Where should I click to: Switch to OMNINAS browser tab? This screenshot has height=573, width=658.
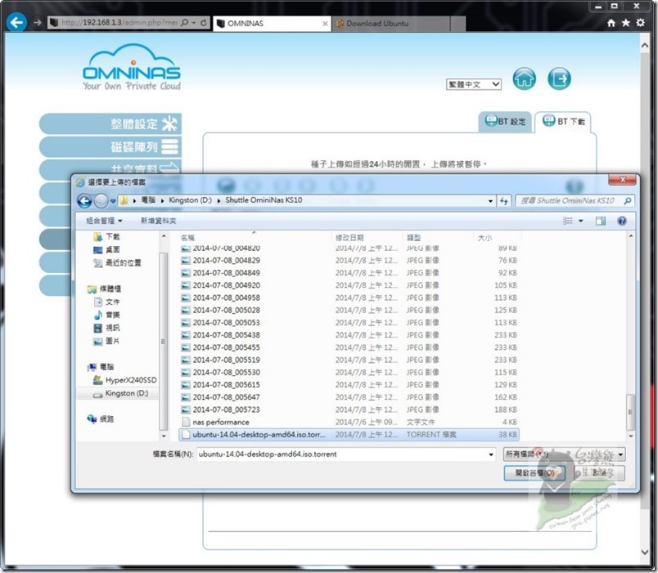pos(272,24)
